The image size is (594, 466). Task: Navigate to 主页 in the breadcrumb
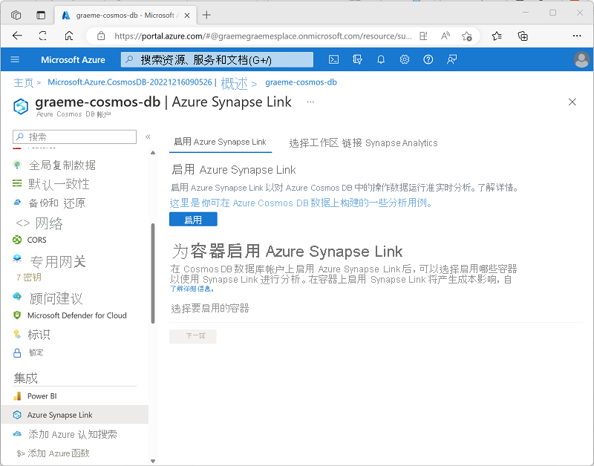tap(24, 82)
